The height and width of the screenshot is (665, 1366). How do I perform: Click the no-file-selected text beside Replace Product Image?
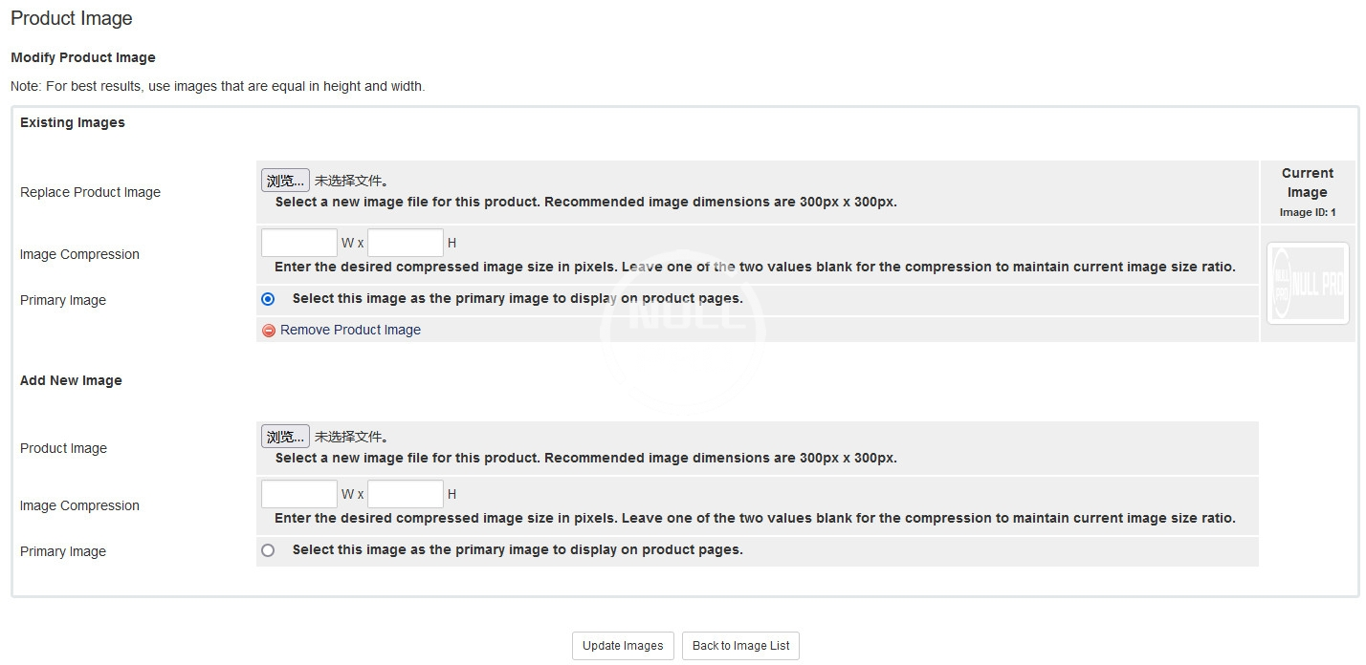pos(352,181)
